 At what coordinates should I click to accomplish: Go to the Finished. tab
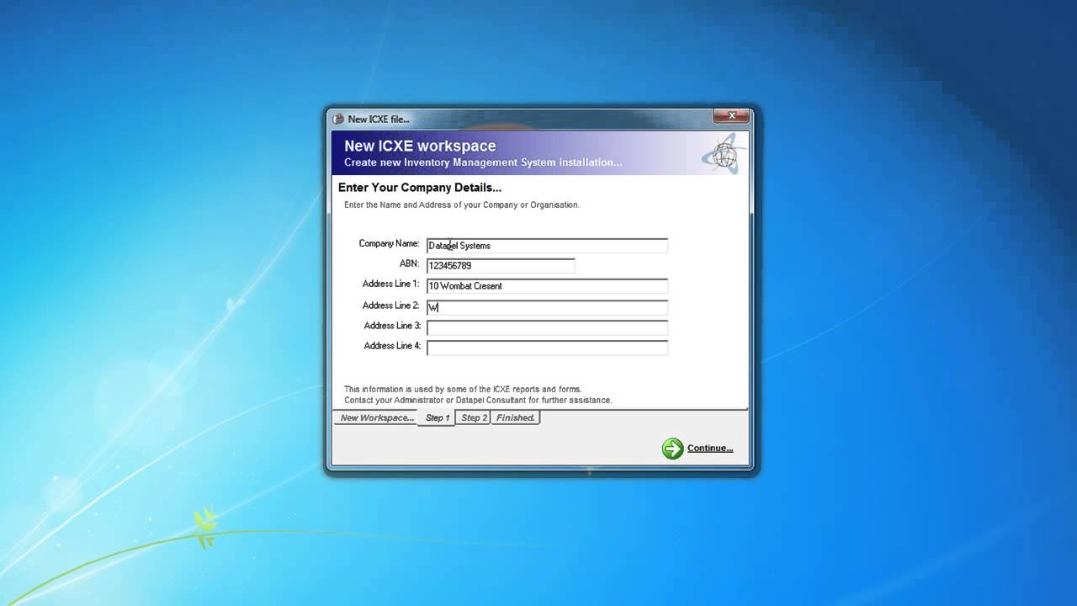516,417
